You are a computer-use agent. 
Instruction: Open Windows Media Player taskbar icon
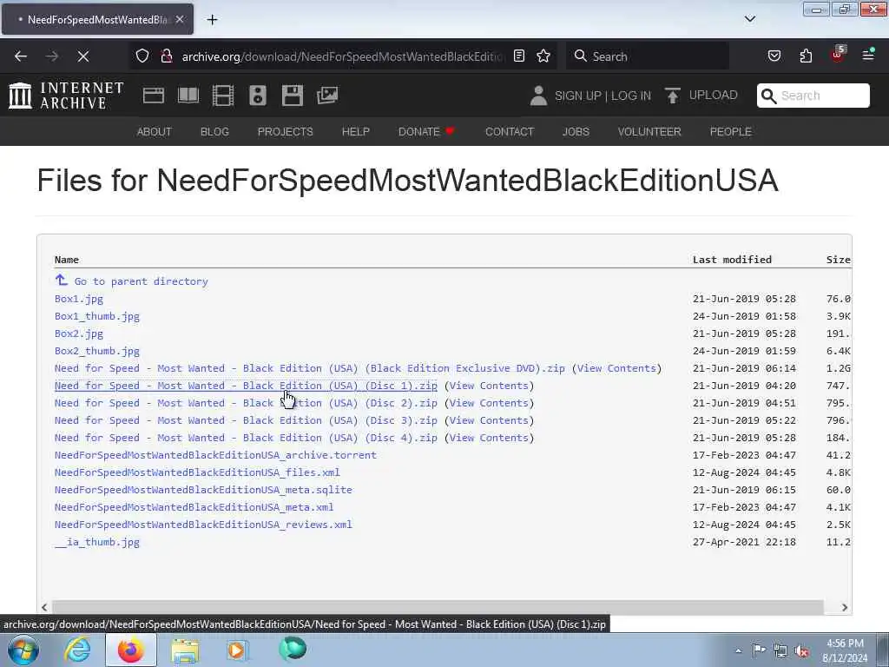[237, 650]
